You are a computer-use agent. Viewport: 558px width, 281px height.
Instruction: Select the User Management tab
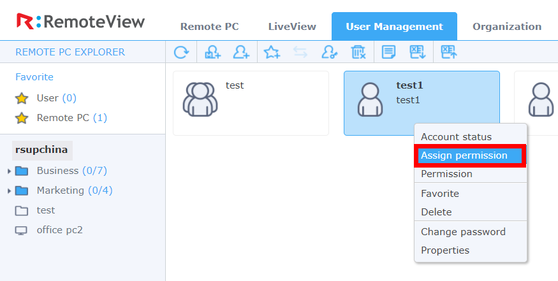point(394,27)
